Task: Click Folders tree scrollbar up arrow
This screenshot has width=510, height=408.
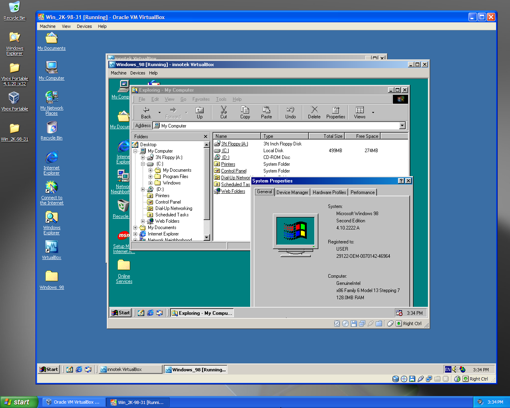Action: click(206, 145)
